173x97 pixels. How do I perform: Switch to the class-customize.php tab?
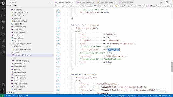[x=65, y=2]
